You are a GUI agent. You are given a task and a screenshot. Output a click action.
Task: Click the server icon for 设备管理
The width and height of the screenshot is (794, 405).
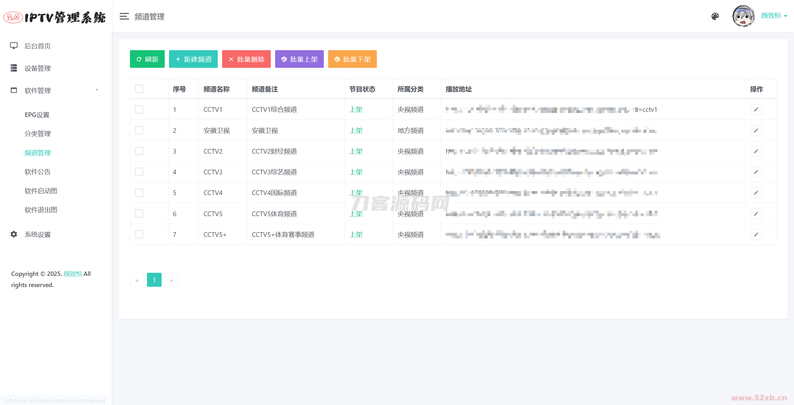14,68
